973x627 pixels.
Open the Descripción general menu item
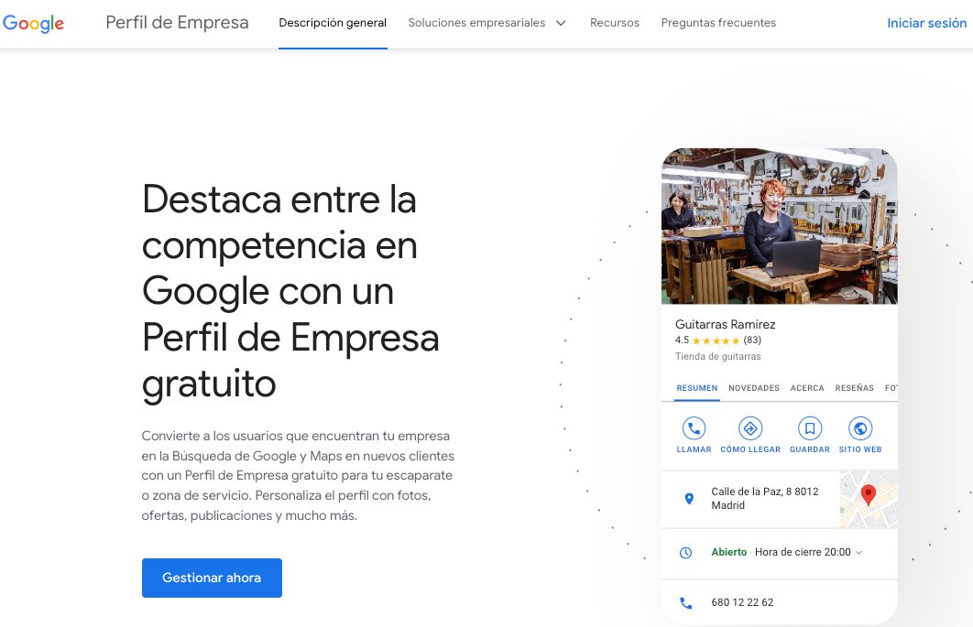pyautogui.click(x=333, y=23)
